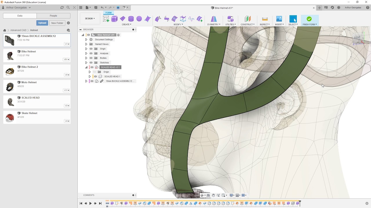This screenshot has height=208, width=371.
Task: Expand the Document Settings node
Action: (x=86, y=40)
